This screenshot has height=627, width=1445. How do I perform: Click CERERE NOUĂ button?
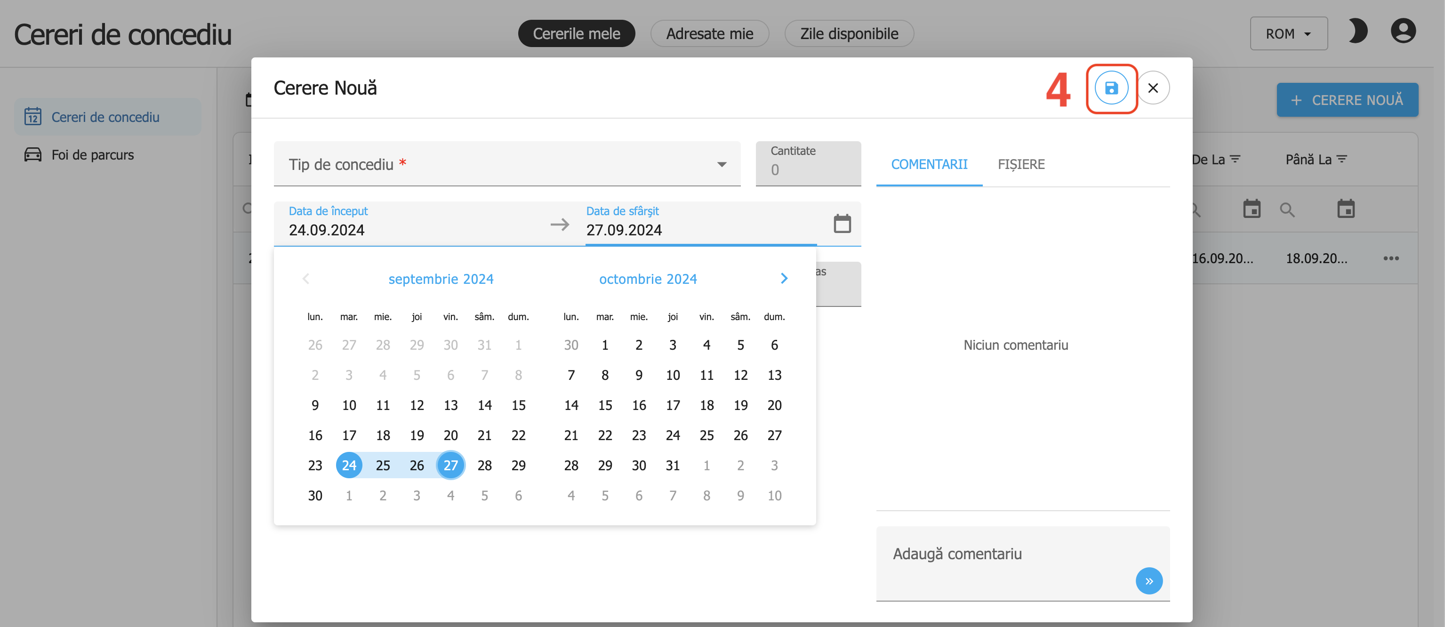click(1347, 100)
